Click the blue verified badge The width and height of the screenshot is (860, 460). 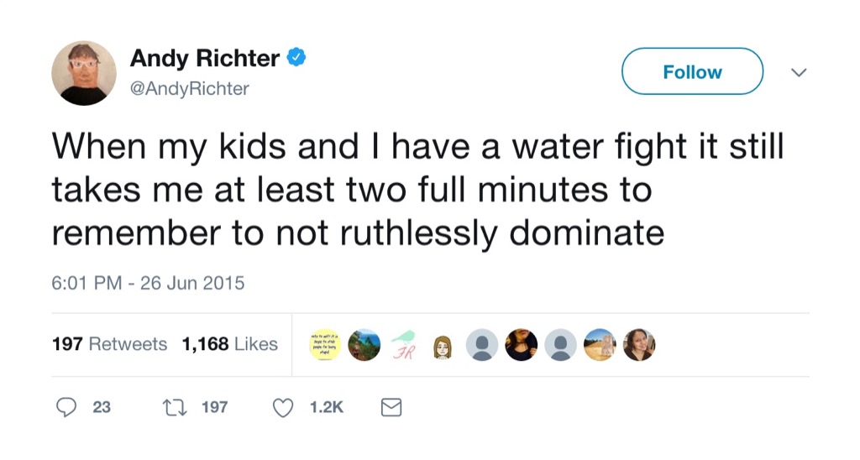(296, 58)
